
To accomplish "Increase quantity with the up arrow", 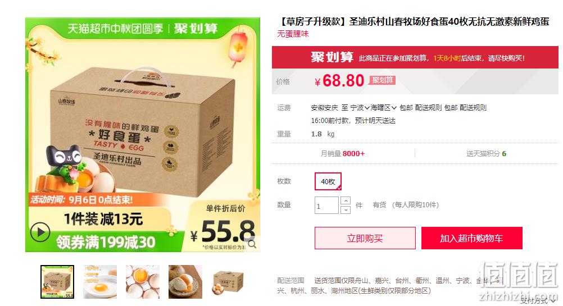I will click(345, 200).
